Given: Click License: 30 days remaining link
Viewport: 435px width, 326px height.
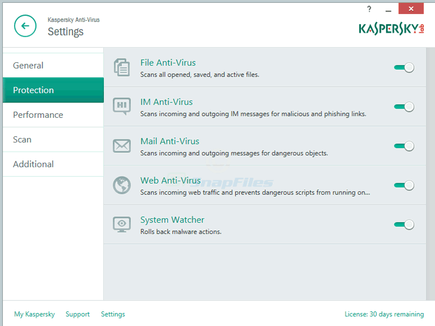Looking at the screenshot, I should [384, 314].
